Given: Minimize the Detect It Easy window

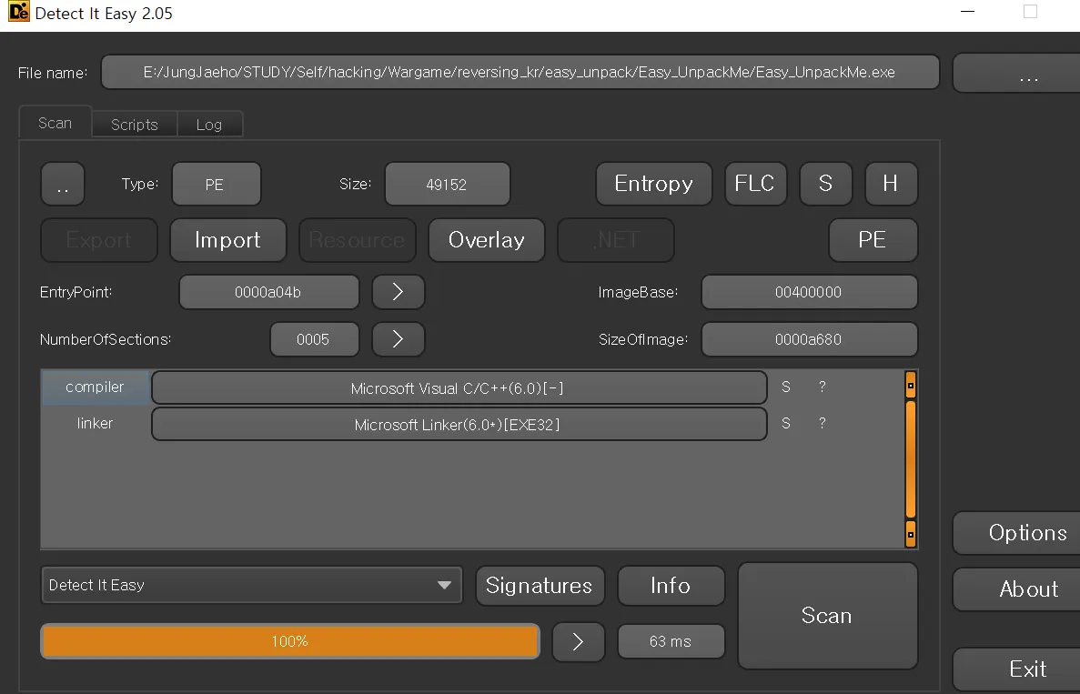Looking at the screenshot, I should [x=968, y=12].
